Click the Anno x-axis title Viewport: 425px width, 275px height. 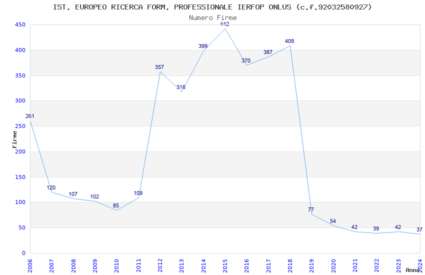click(x=413, y=270)
